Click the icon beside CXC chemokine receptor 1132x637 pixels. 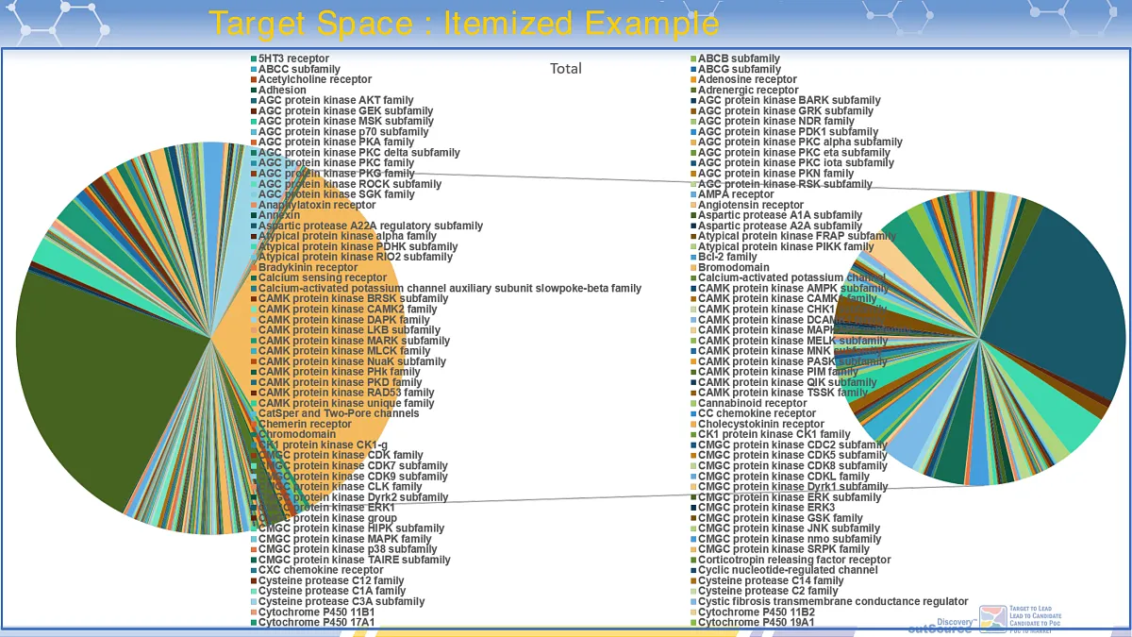pyautogui.click(x=253, y=570)
